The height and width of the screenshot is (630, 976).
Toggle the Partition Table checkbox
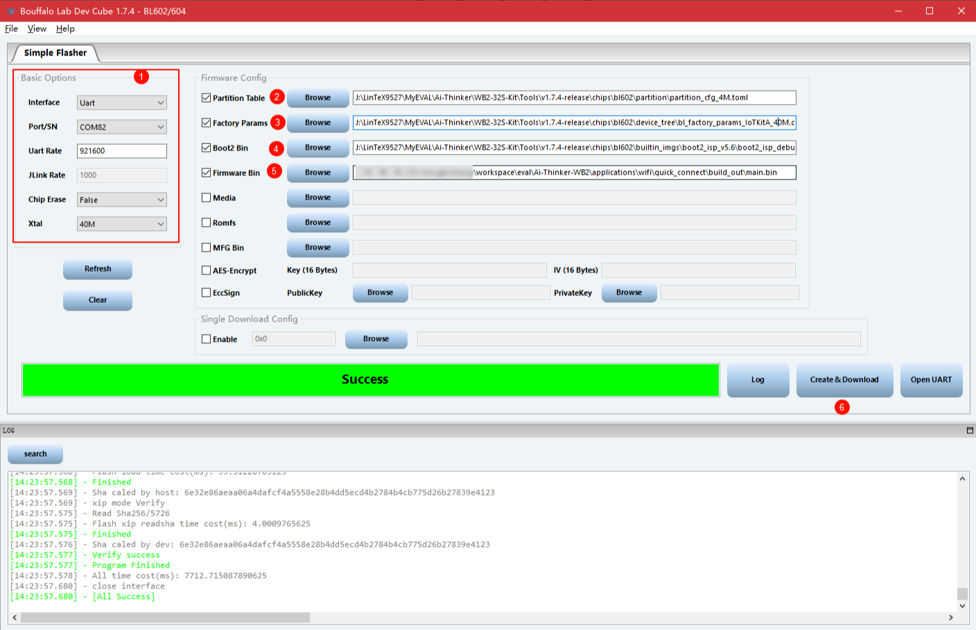(206, 98)
